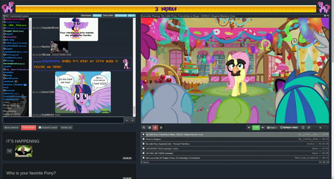
Task: Select the A STORY TOLD playlist entry
Action: click(x=235, y=148)
